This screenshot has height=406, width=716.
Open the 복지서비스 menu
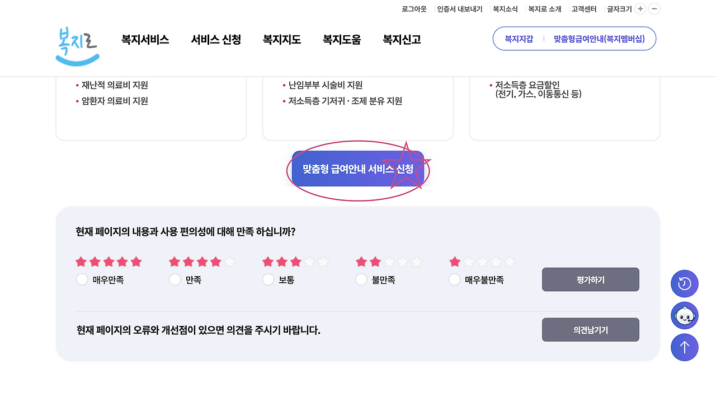tap(145, 39)
